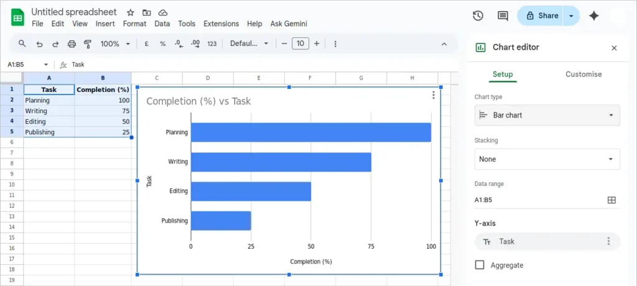Open the Edit menu
Screen dimensions: 637x286
(58, 24)
